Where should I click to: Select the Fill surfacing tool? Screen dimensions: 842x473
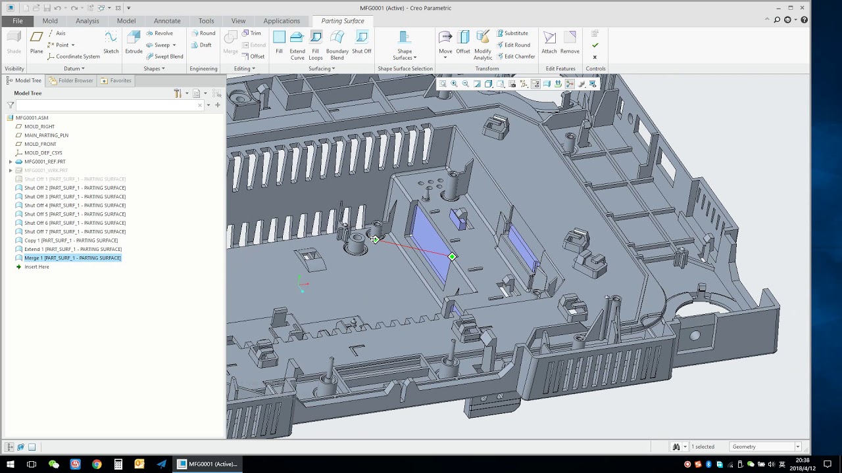coord(279,42)
